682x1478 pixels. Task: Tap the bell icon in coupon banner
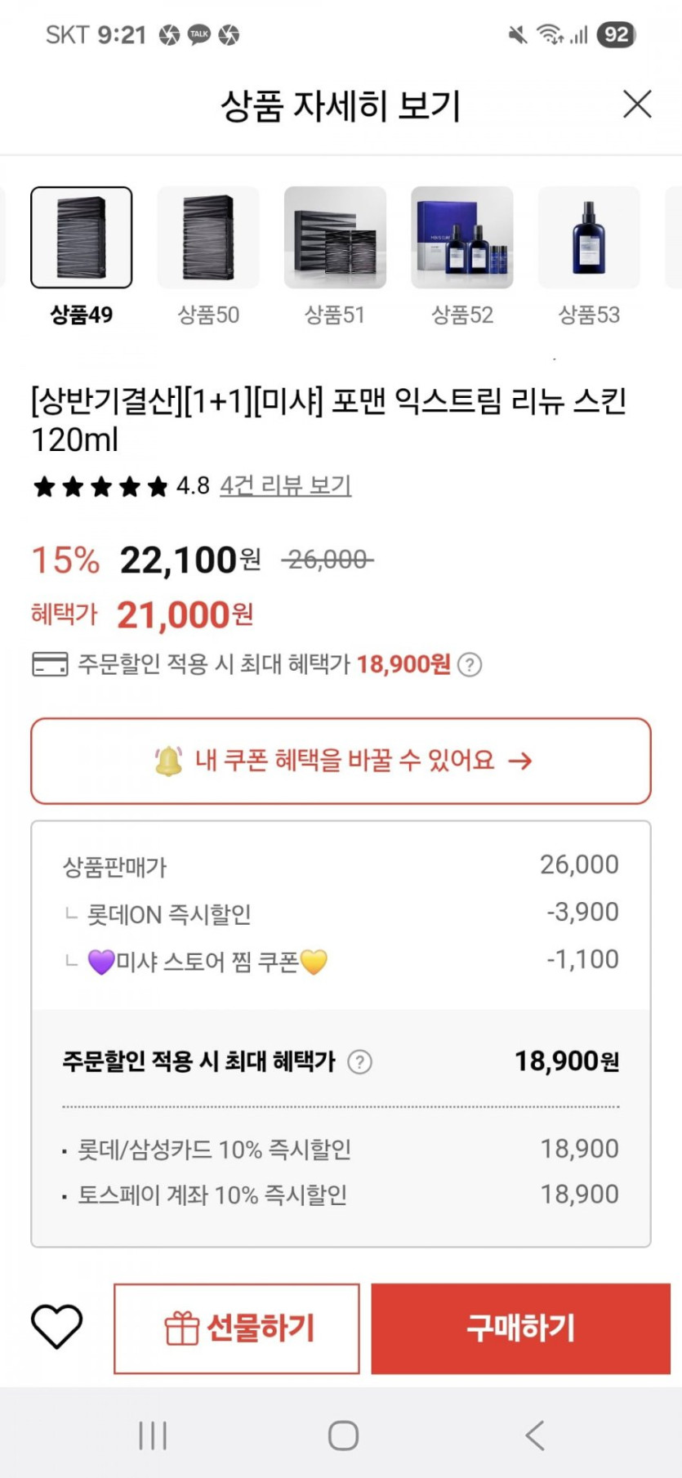[168, 761]
